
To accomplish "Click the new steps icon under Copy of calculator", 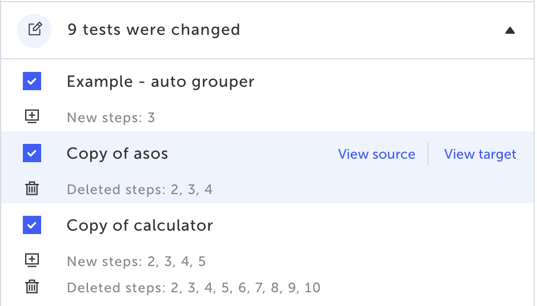I will (32, 261).
